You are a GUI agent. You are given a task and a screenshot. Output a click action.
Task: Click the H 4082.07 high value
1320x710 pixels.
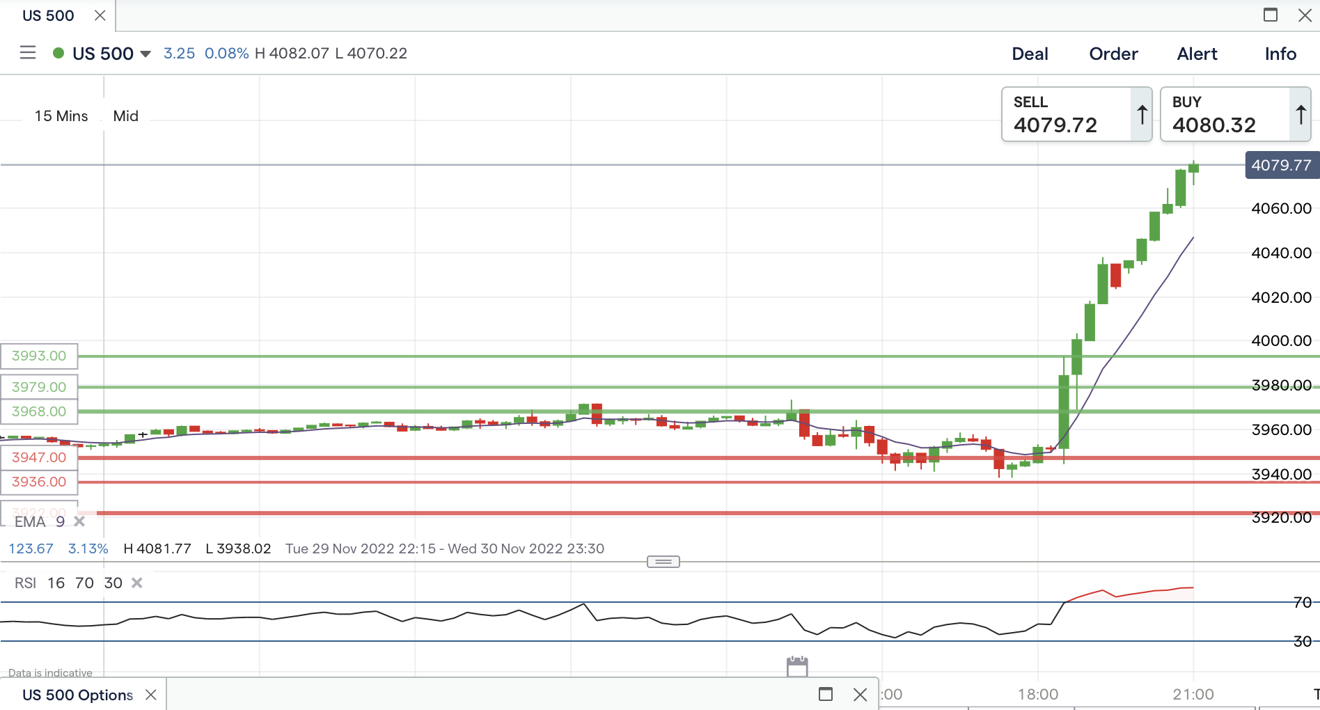tap(292, 54)
